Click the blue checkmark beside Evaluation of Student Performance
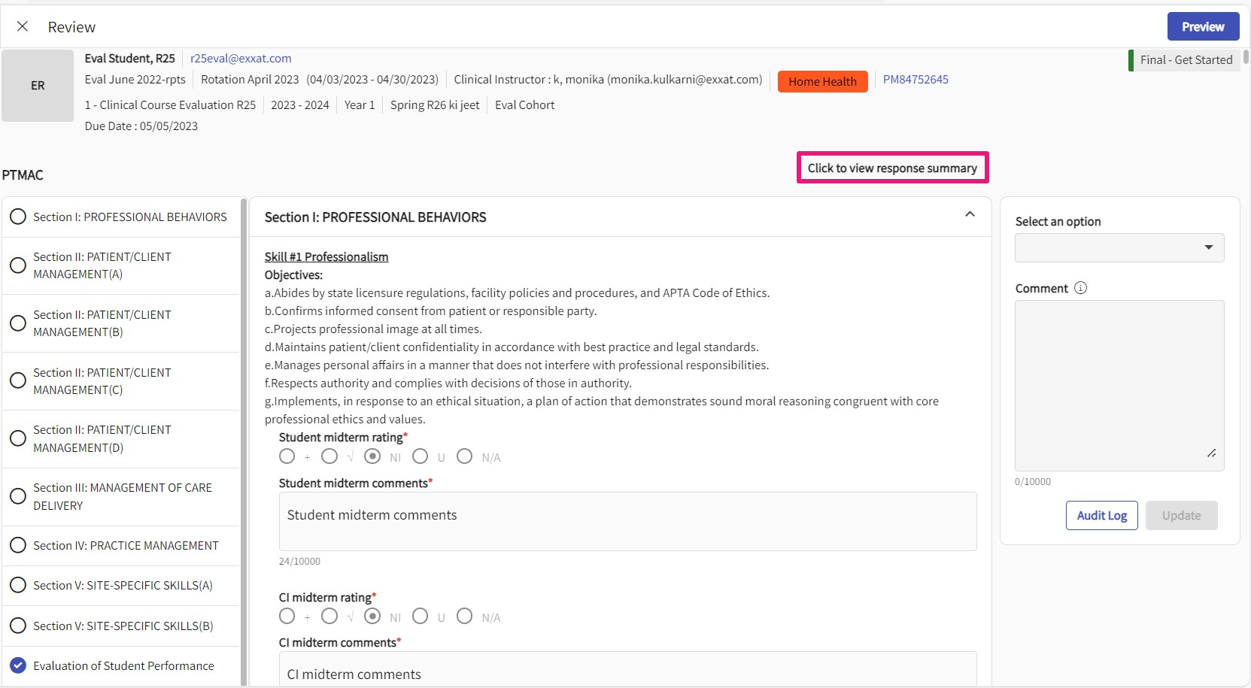Image resolution: width=1251 pixels, height=688 pixels. [18, 665]
